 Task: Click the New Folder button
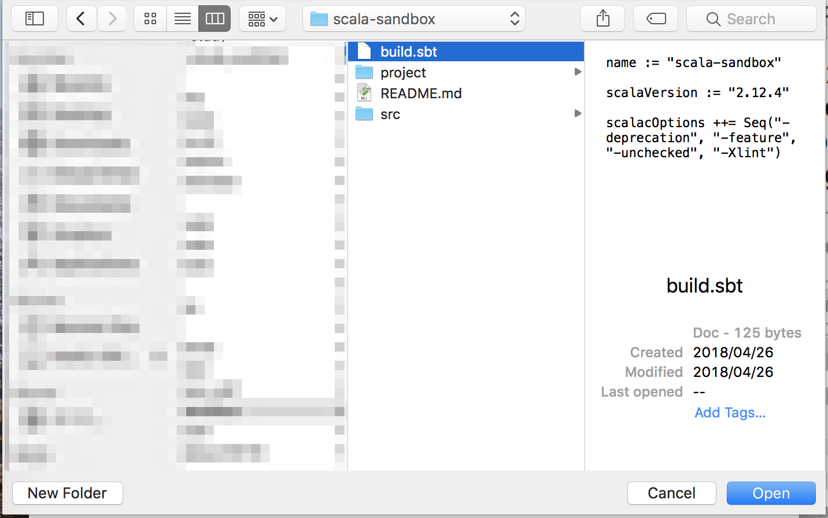(67, 493)
